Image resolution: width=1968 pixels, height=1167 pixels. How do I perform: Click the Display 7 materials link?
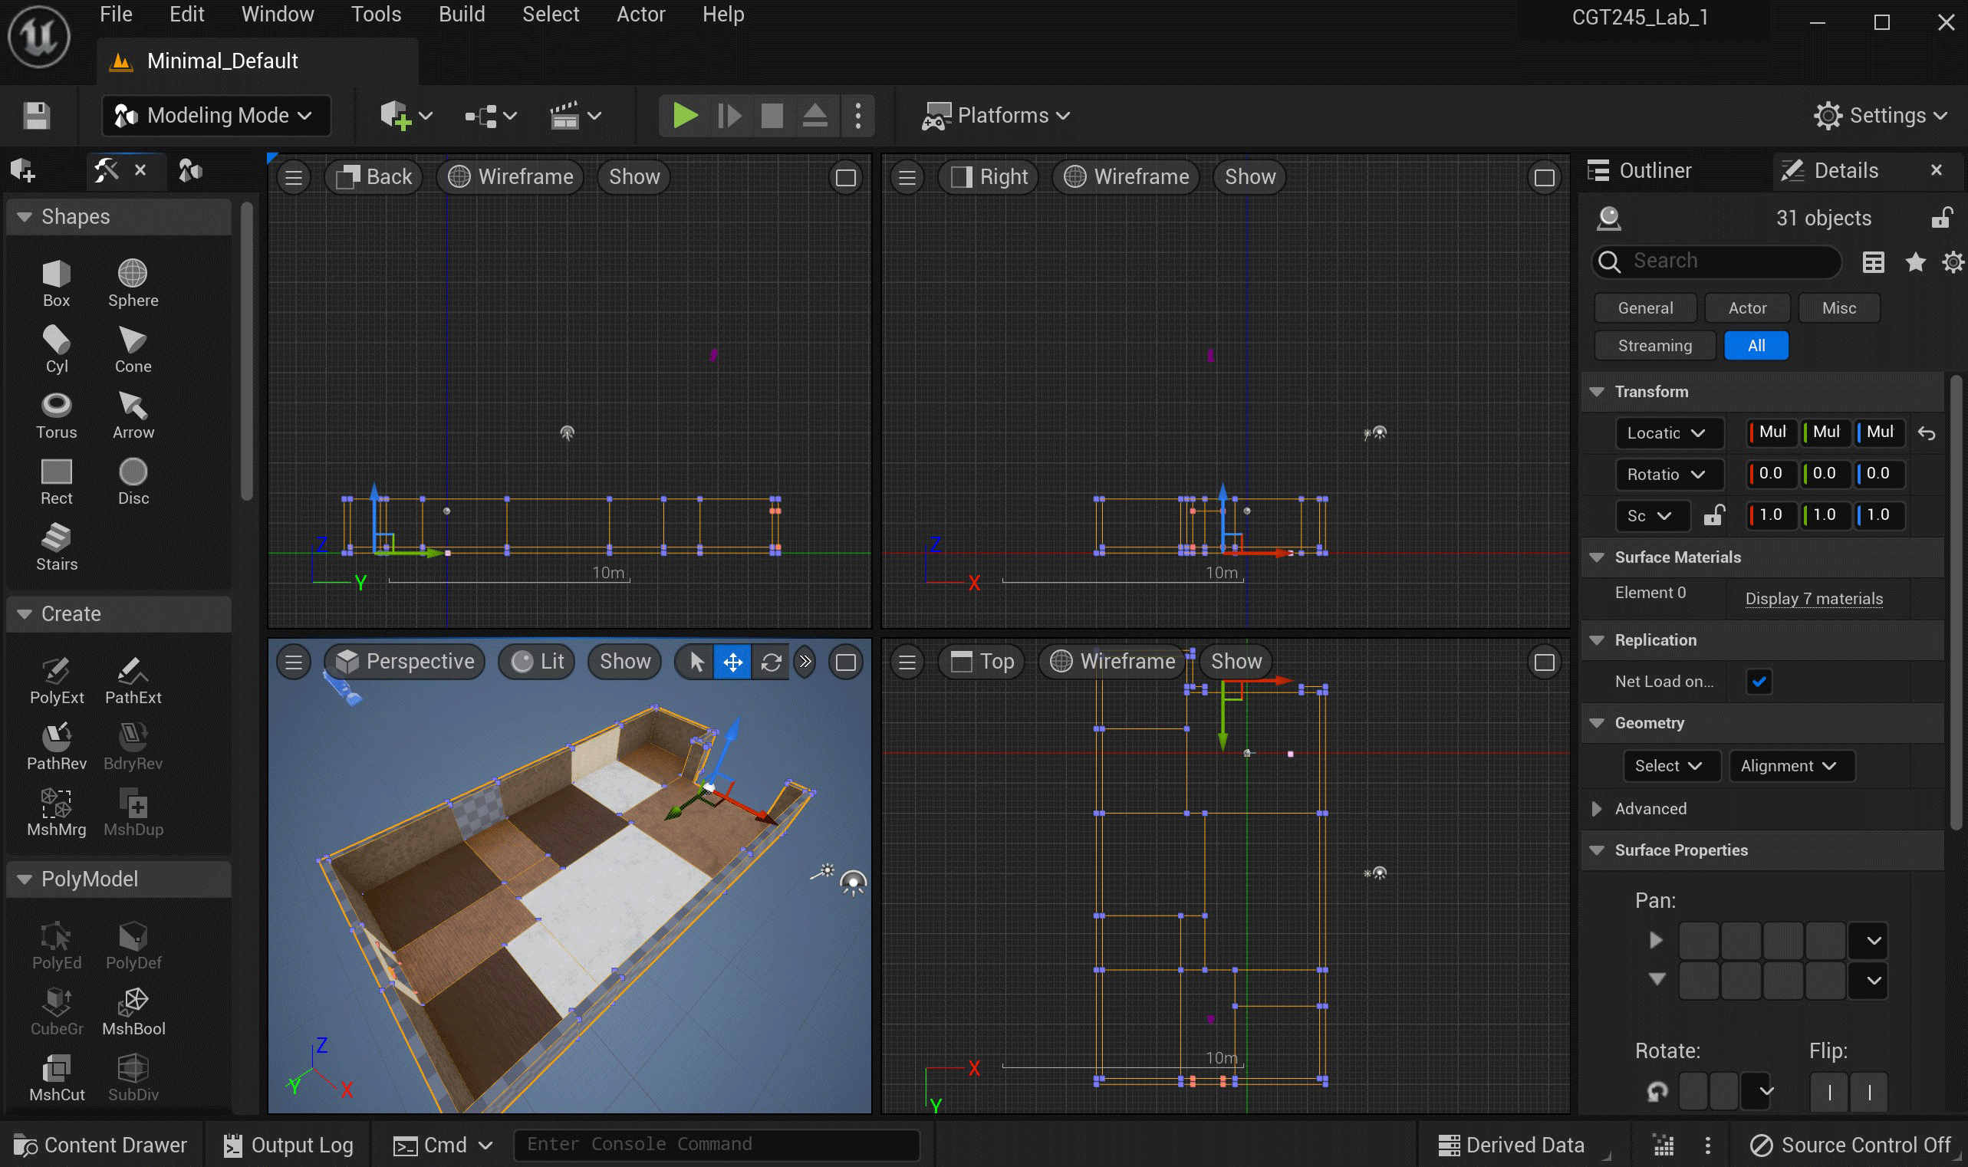pyautogui.click(x=1813, y=598)
